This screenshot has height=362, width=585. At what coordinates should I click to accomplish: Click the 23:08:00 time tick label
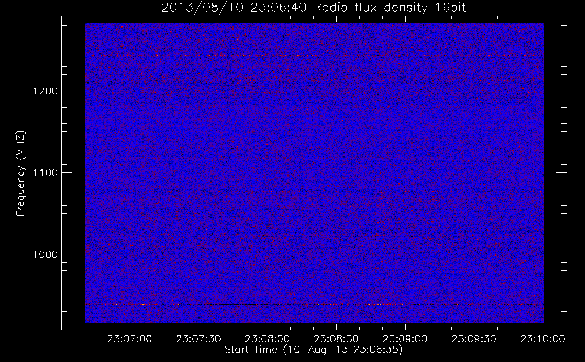click(268, 339)
